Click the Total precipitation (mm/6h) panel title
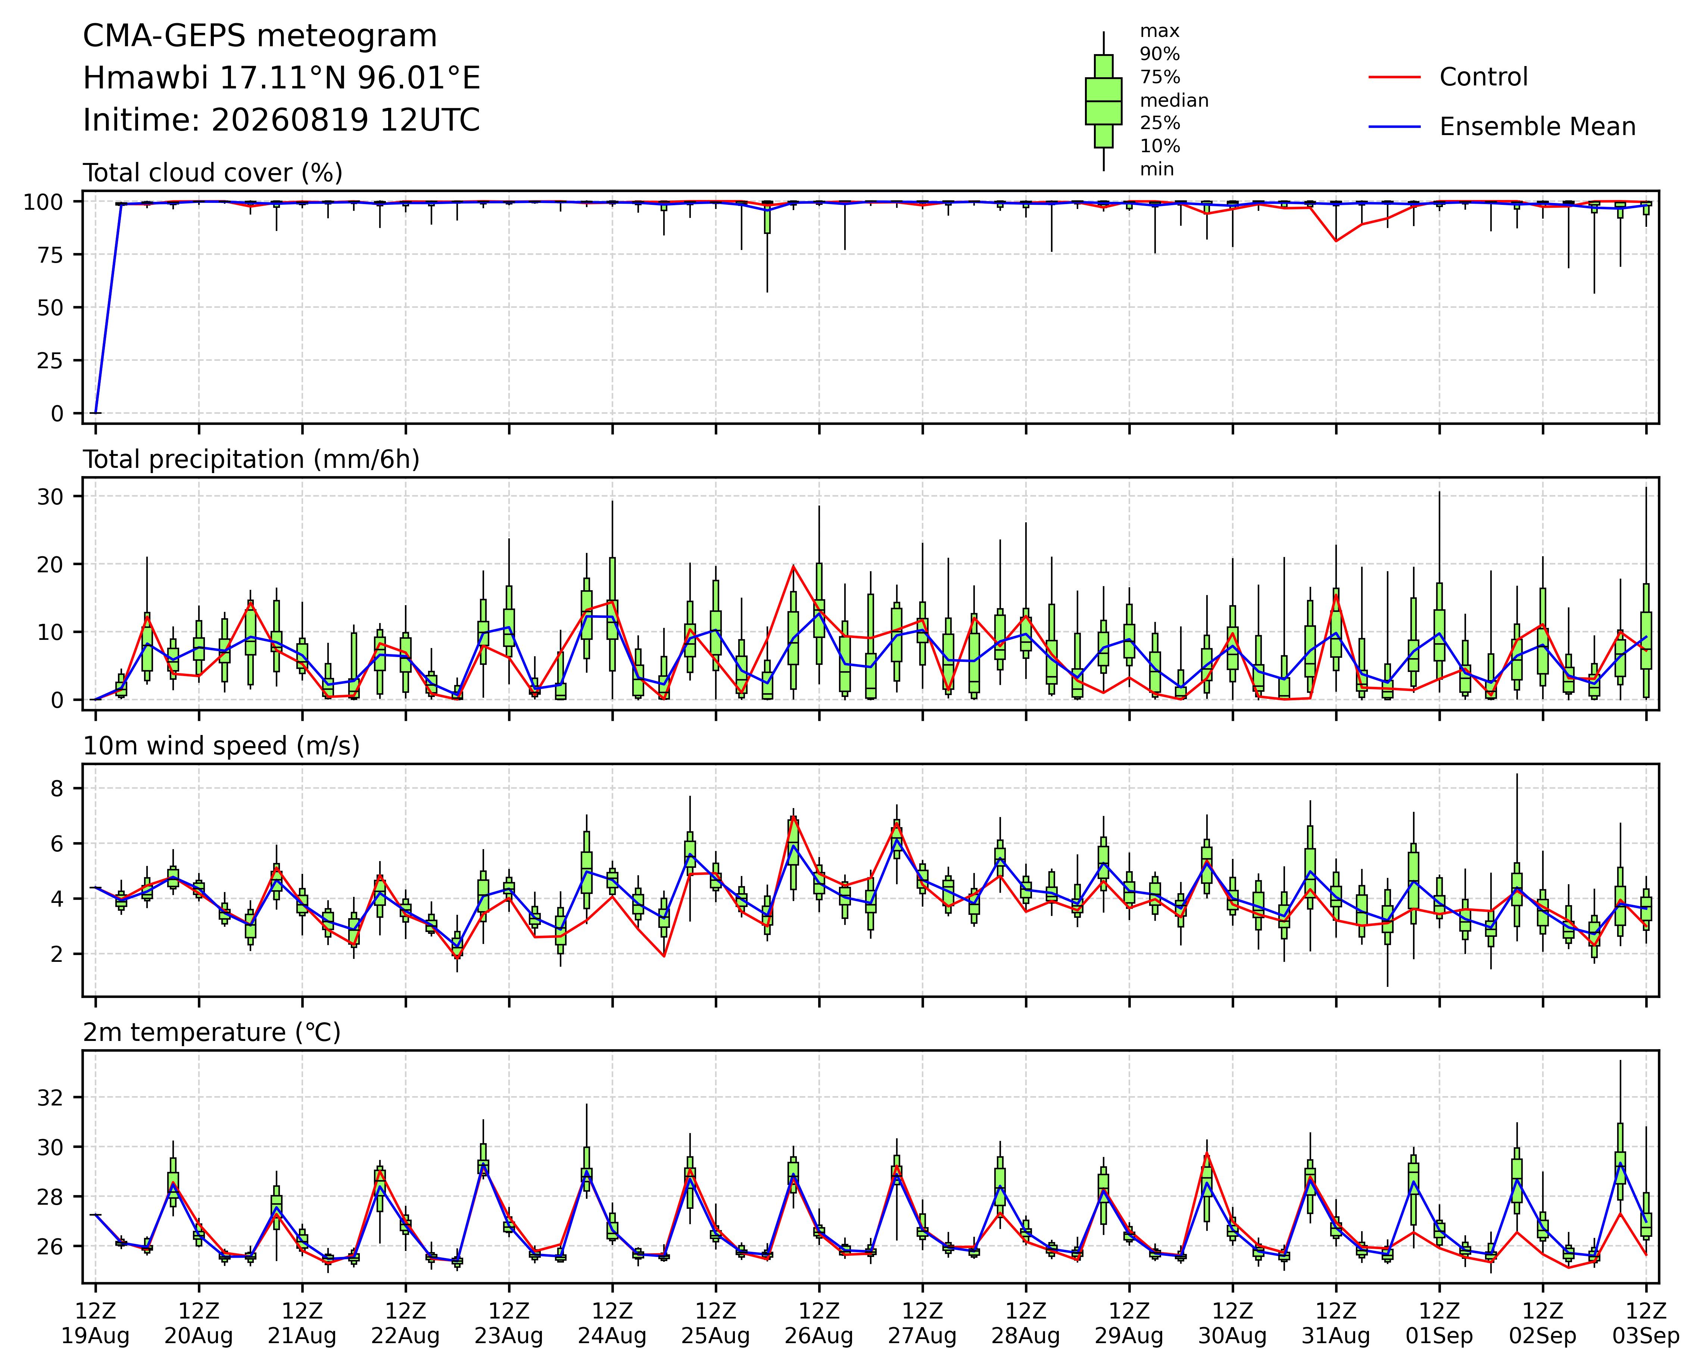Image resolution: width=1703 pixels, height=1370 pixels. click(x=251, y=460)
